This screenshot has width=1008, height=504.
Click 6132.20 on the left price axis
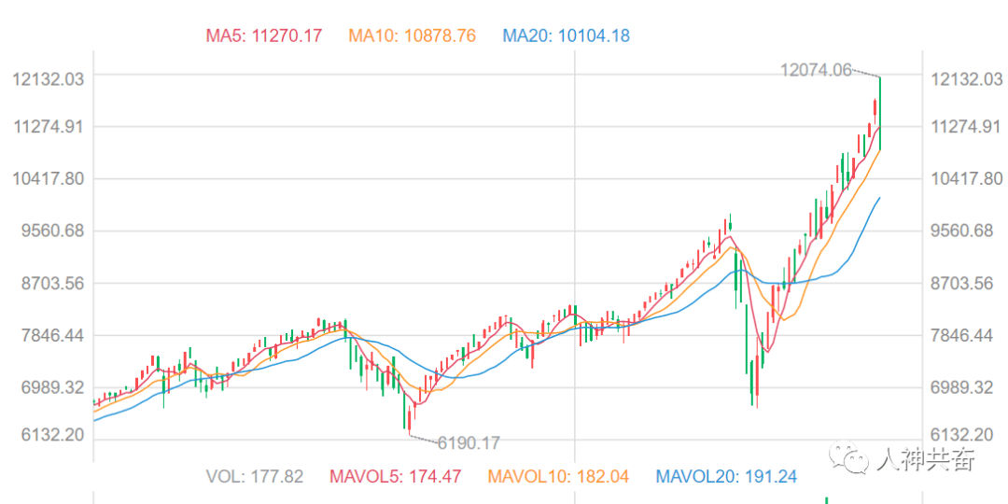click(49, 435)
